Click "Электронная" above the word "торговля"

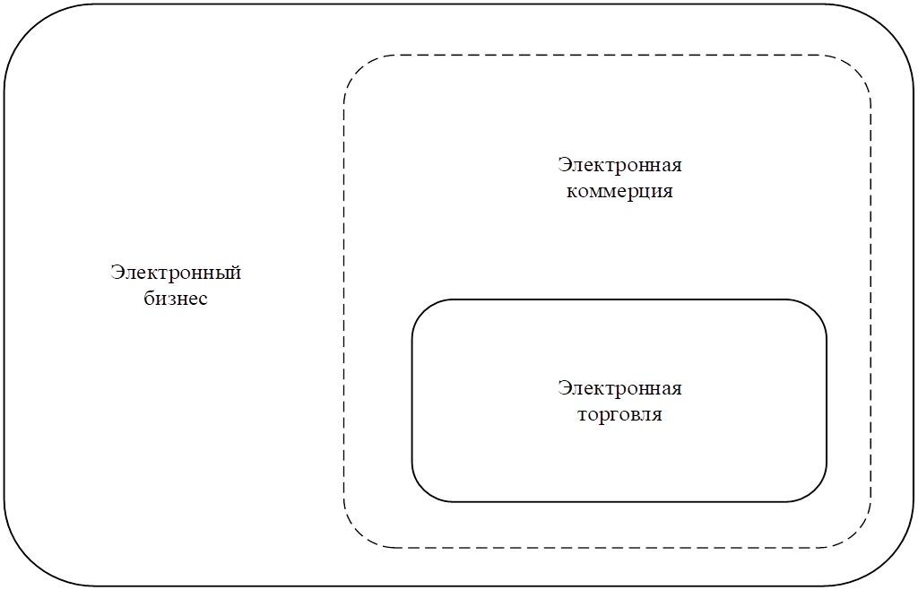click(x=619, y=388)
